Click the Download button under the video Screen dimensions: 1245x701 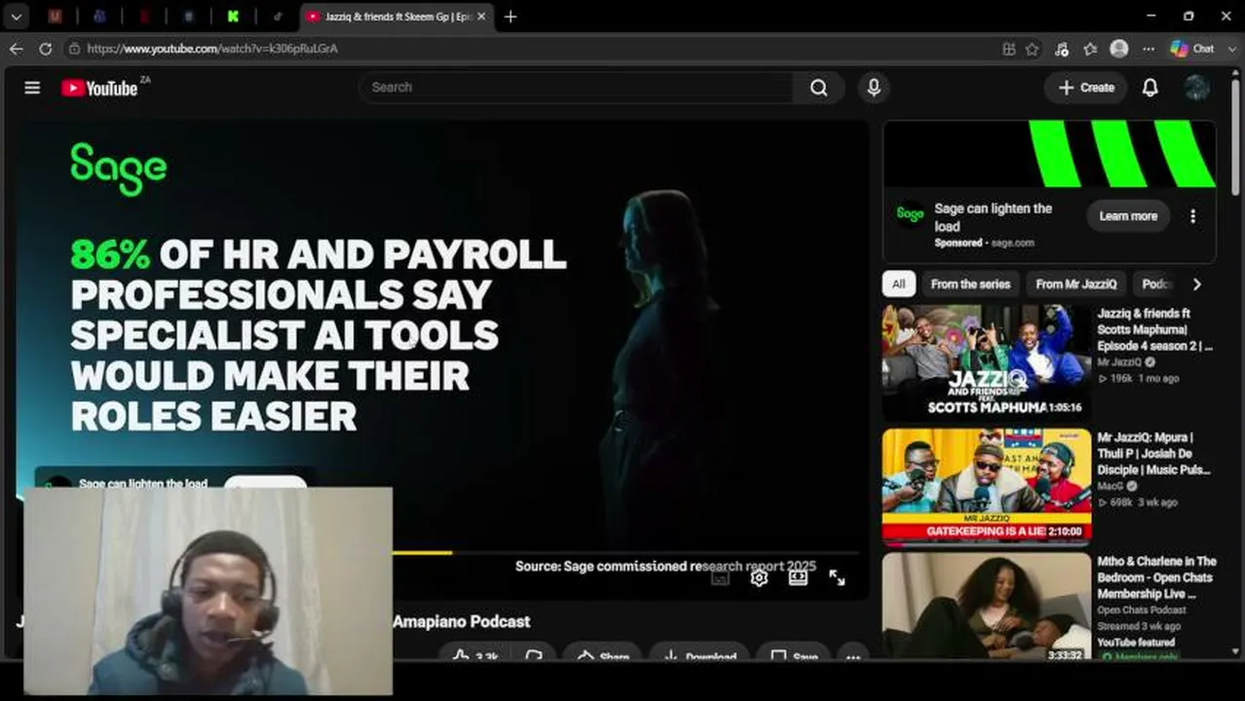click(x=699, y=656)
